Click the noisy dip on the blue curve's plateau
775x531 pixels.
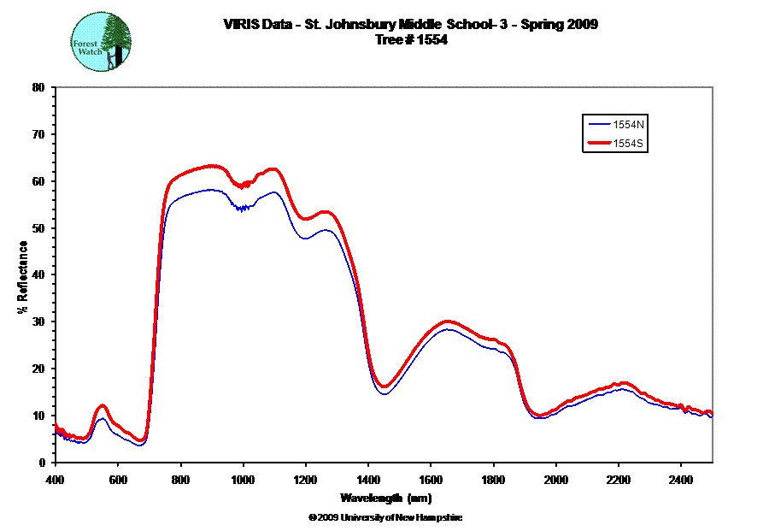coord(243,208)
